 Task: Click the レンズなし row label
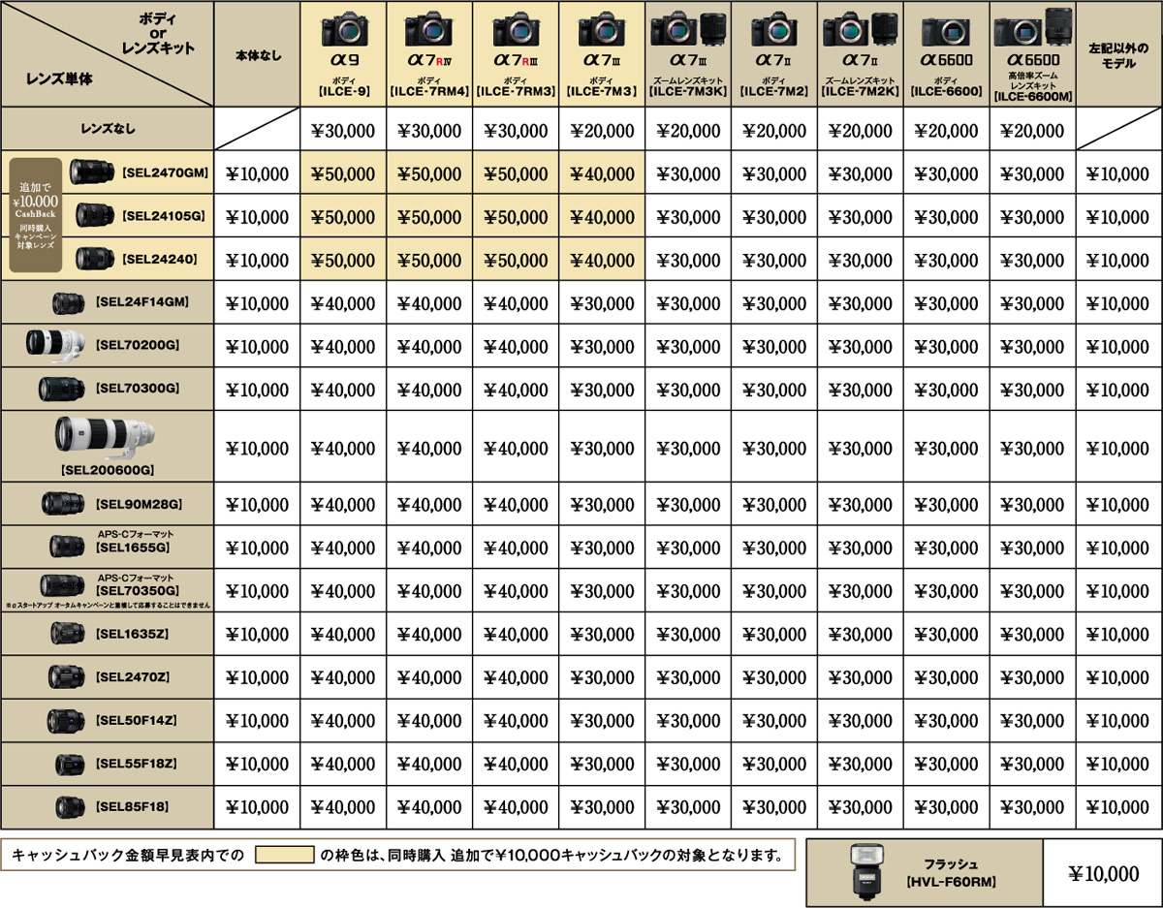tap(107, 128)
